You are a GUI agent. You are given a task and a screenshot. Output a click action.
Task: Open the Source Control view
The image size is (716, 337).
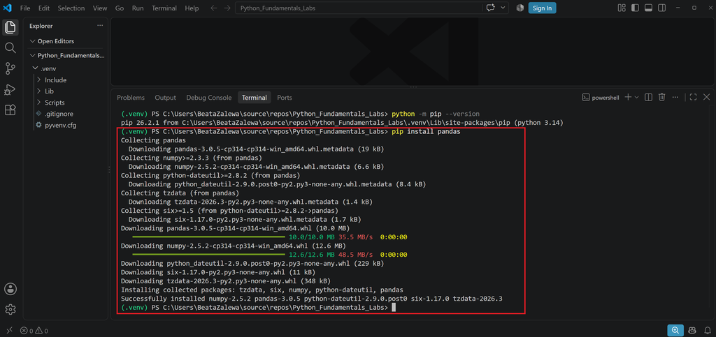click(10, 69)
